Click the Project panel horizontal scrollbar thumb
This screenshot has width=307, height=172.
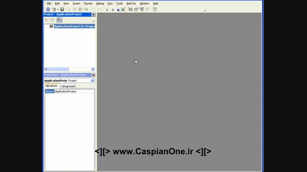[59, 69]
